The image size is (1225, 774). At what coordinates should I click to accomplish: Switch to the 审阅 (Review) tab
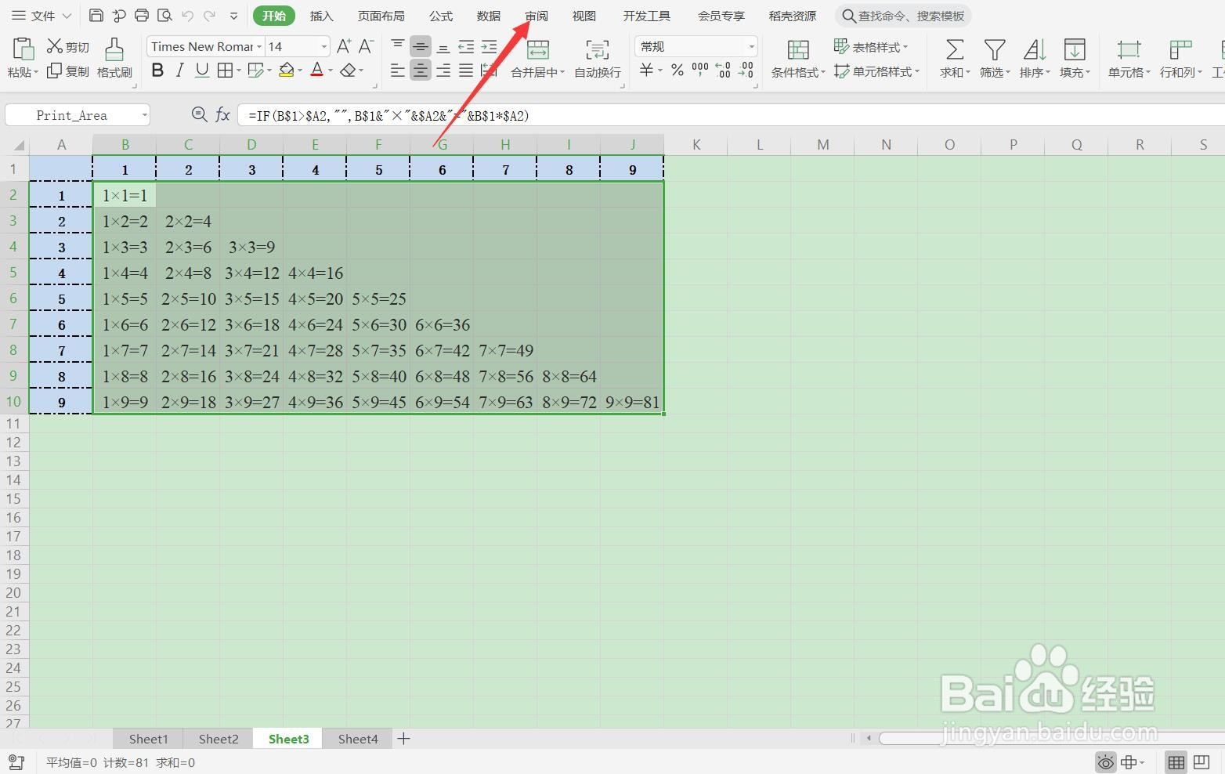click(537, 16)
